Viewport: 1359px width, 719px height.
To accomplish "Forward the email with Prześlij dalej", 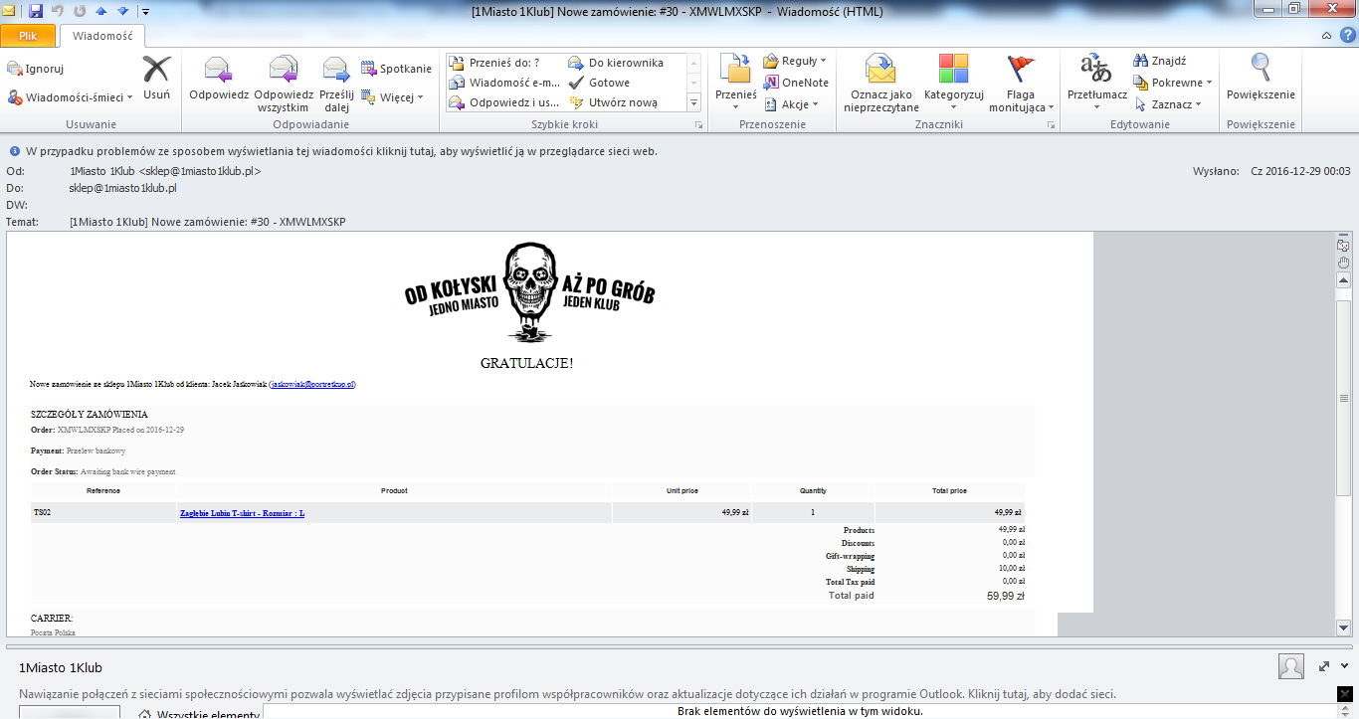I will [336, 84].
